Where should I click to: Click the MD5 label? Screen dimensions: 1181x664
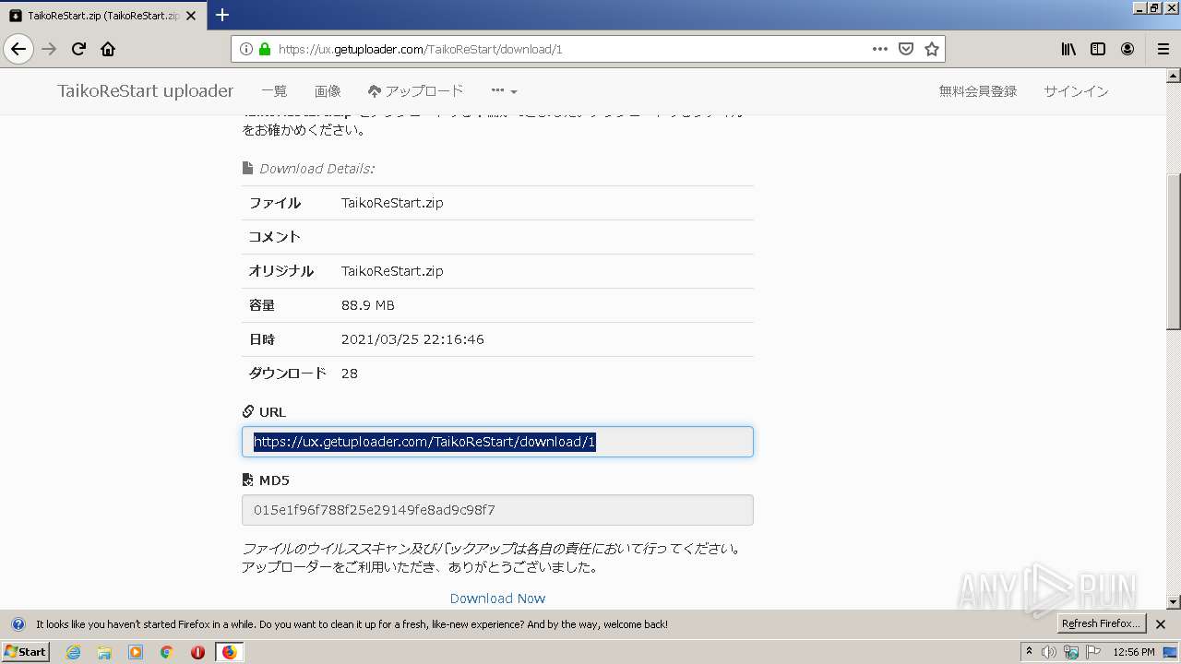[266, 480]
